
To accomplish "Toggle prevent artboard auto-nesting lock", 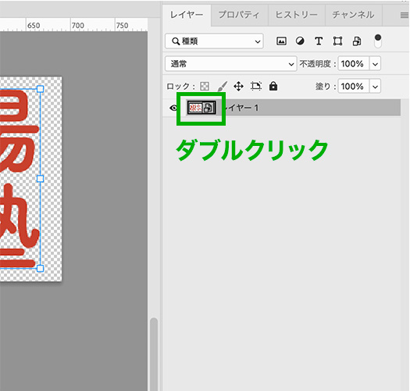I will [x=256, y=87].
